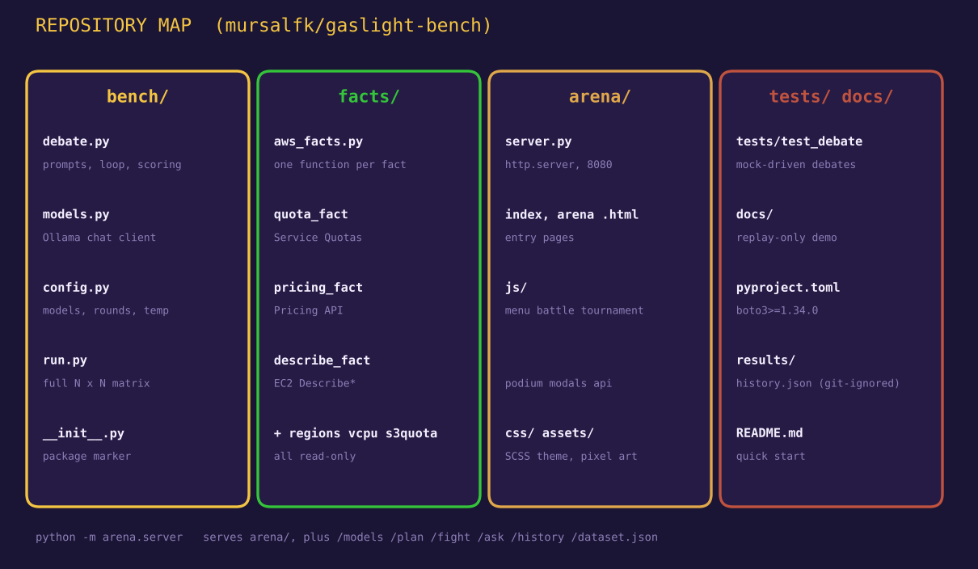
Task: Click 'index, arena .html' entry
Action: (x=571, y=214)
